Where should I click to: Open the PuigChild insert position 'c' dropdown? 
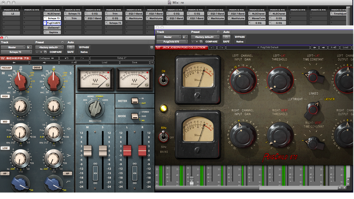tap(185, 37)
